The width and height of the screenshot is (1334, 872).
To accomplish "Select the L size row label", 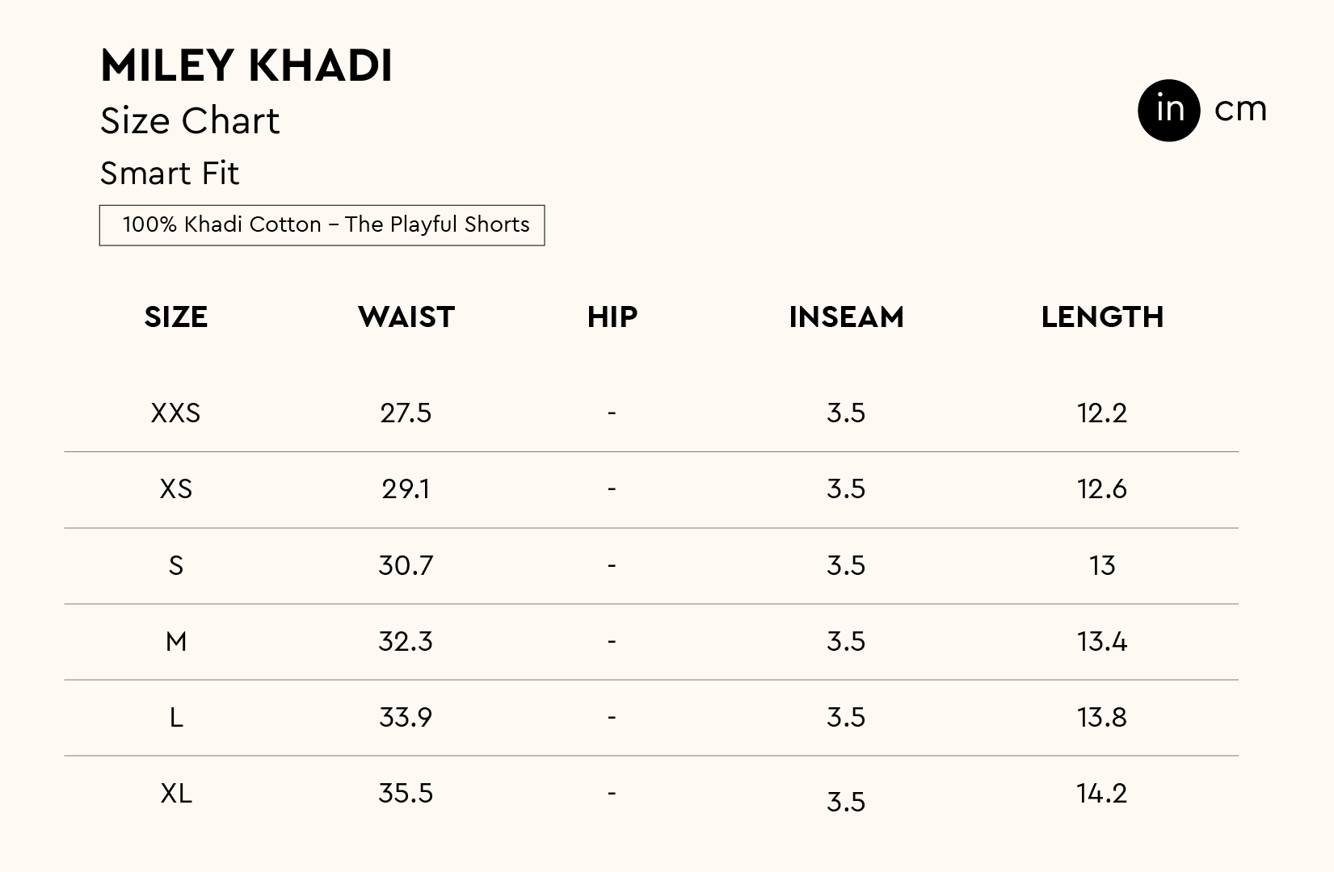I will (176, 718).
